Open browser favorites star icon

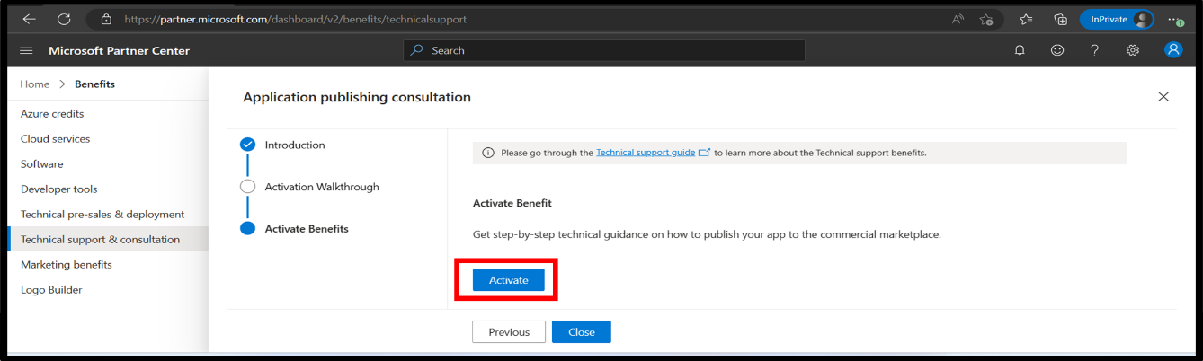1026,19
